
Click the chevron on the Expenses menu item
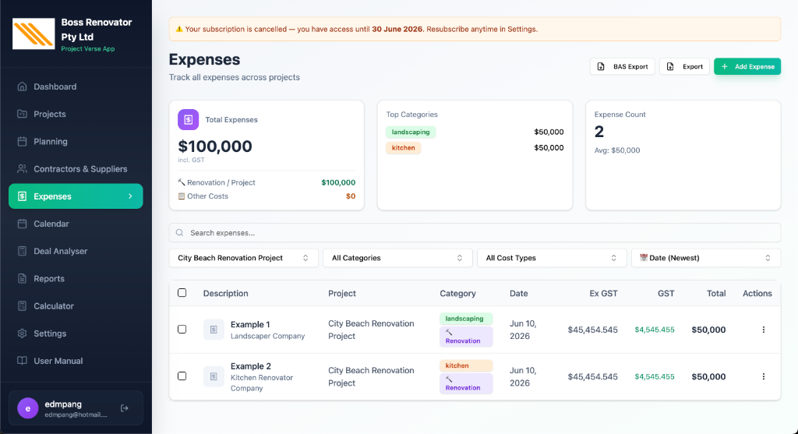(130, 196)
